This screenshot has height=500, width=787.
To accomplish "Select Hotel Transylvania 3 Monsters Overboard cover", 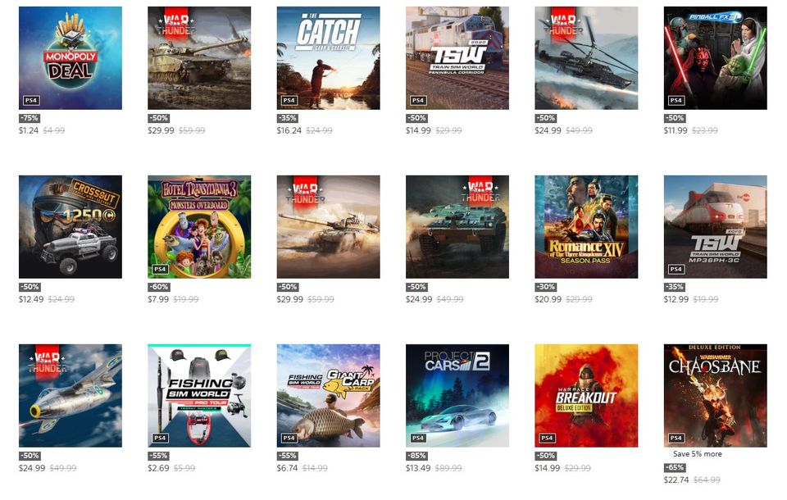I will coord(199,226).
